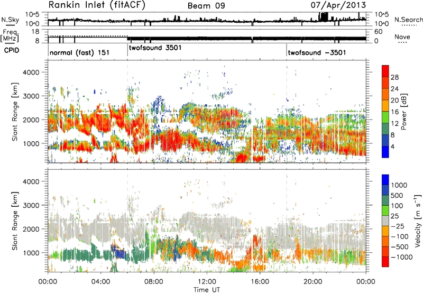Click the "500" velocity colorbar value
This screenshot has height=293, width=423.
tap(397, 196)
